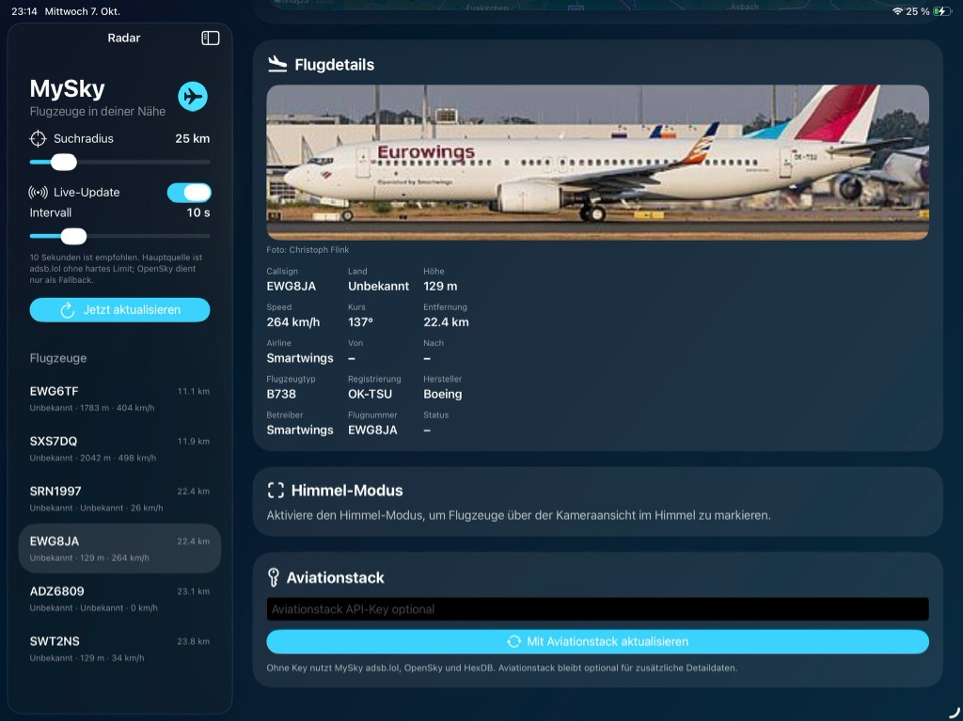
Task: Click the Himmel-Modus viewfinder icon
Action: pyautogui.click(x=276, y=490)
